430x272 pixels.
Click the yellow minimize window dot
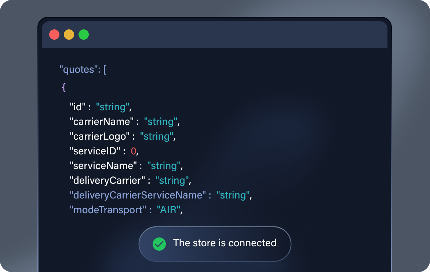69,35
